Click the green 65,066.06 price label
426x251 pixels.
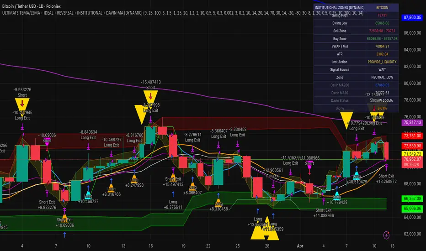[412, 209]
